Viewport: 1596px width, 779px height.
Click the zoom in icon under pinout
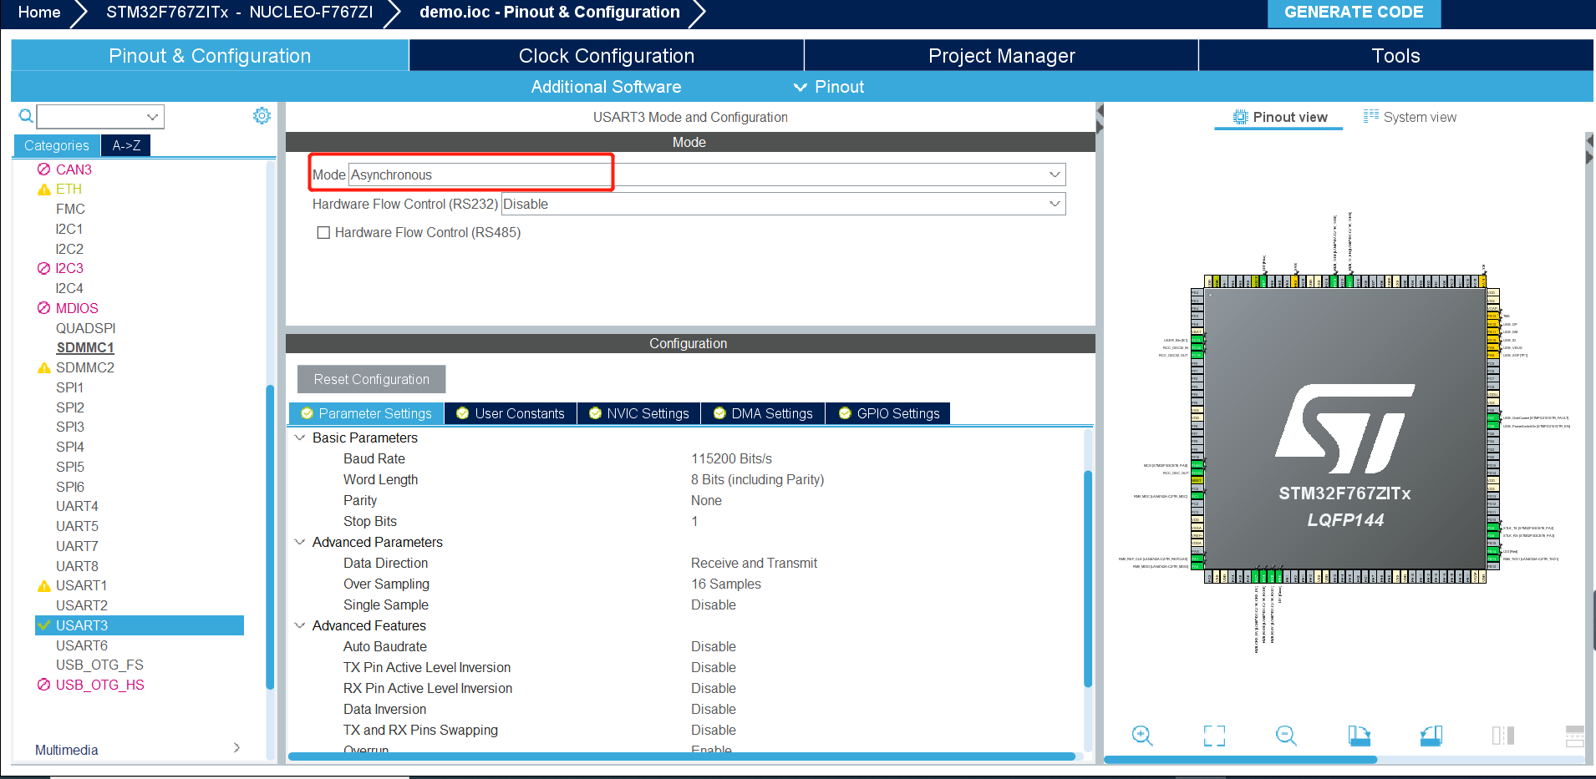(1142, 736)
